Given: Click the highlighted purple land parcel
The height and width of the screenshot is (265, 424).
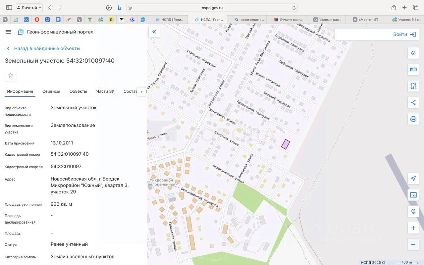Looking at the screenshot, I should pyautogui.click(x=286, y=144).
